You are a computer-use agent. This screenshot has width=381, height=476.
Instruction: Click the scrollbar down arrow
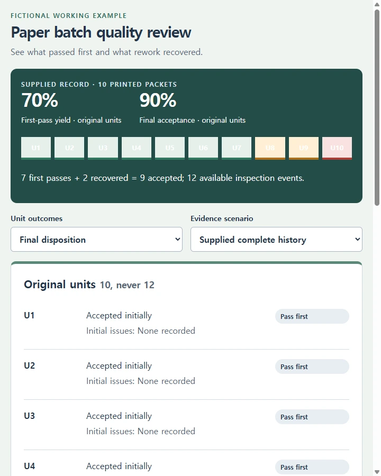pyautogui.click(x=377, y=472)
